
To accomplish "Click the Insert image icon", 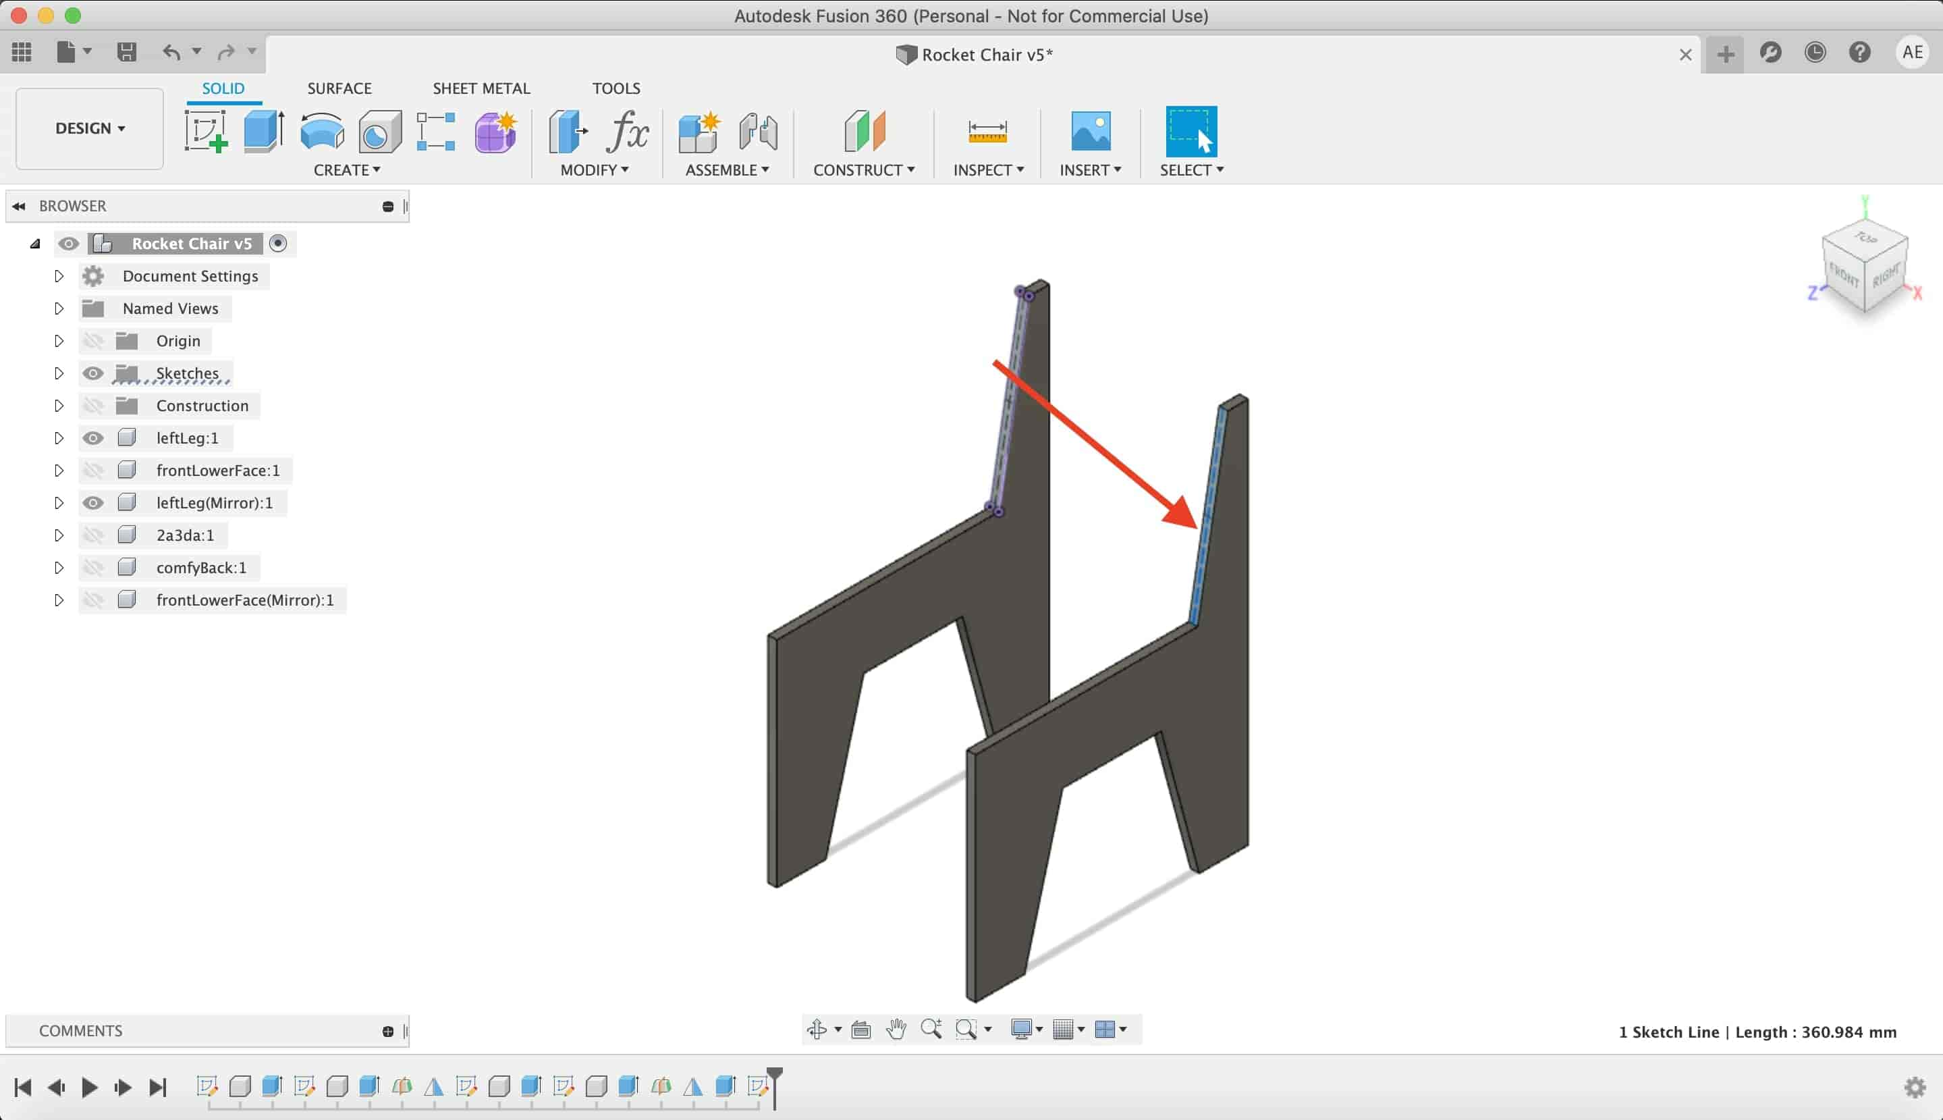I will pyautogui.click(x=1091, y=132).
